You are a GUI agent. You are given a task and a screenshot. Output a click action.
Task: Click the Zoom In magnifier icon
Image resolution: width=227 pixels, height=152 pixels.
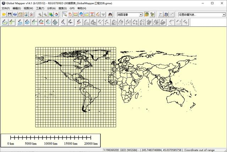pos(40,14)
